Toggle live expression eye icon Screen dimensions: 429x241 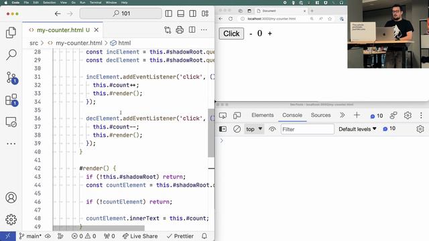(x=272, y=129)
